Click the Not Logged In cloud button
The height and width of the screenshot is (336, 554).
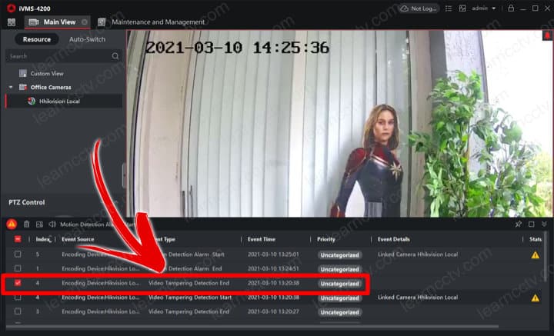click(419, 8)
